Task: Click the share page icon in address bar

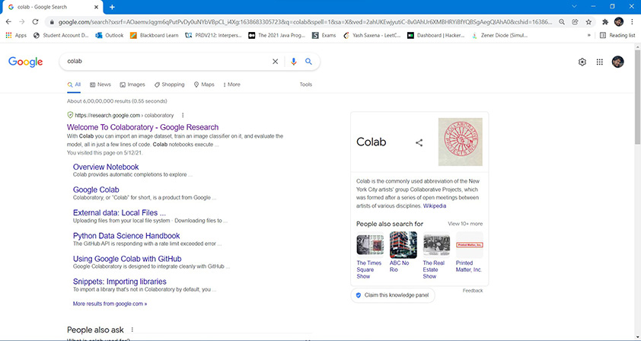Action: click(x=576, y=21)
